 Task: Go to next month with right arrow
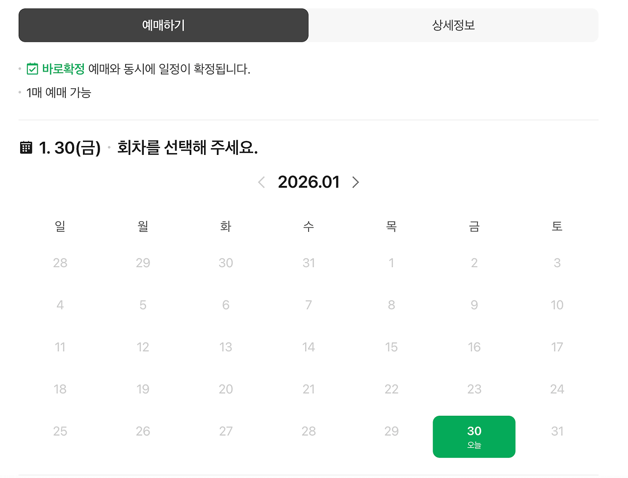pyautogui.click(x=356, y=182)
